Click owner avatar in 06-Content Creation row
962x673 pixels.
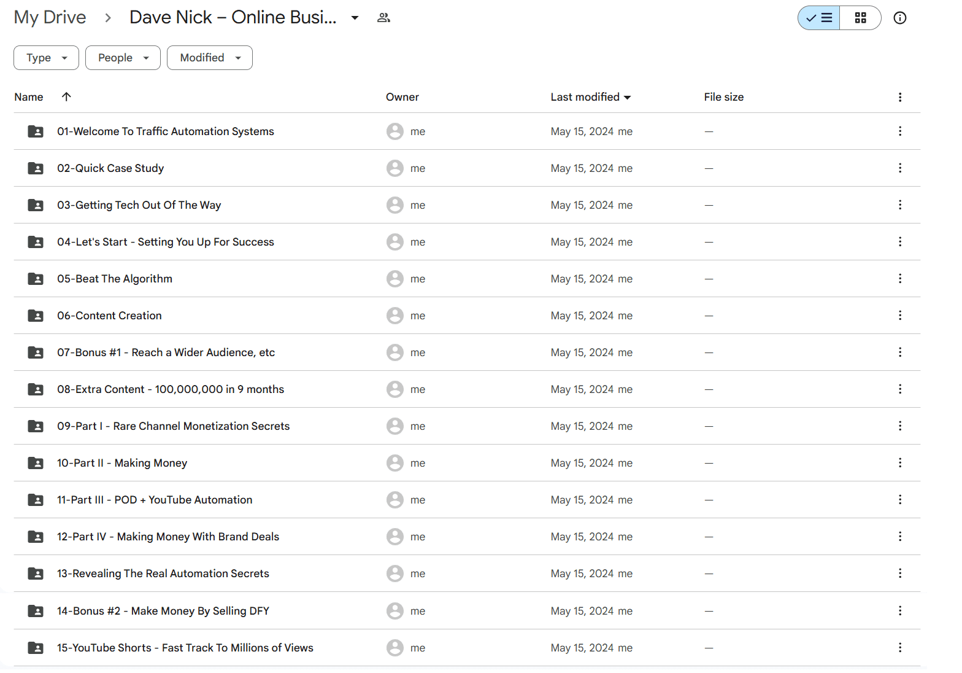coord(394,316)
